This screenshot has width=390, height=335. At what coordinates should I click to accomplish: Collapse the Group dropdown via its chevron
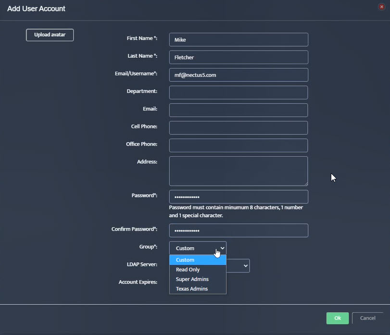click(x=222, y=248)
